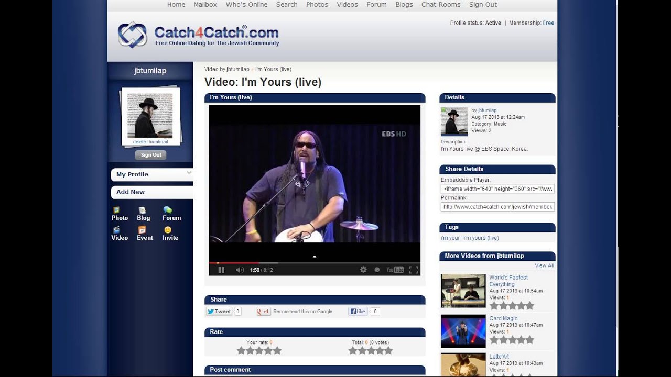The height and width of the screenshot is (377, 671).
Task: Click the Facebook like count box
Action: [375, 311]
